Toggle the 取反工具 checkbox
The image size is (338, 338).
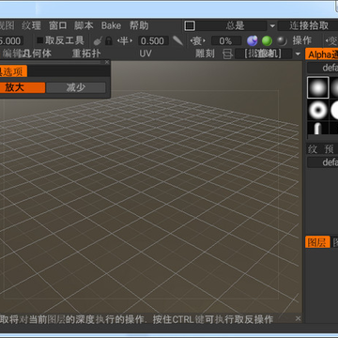tap(40, 40)
